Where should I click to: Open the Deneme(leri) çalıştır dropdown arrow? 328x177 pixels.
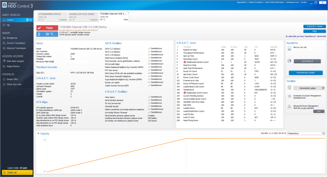coord(323,88)
